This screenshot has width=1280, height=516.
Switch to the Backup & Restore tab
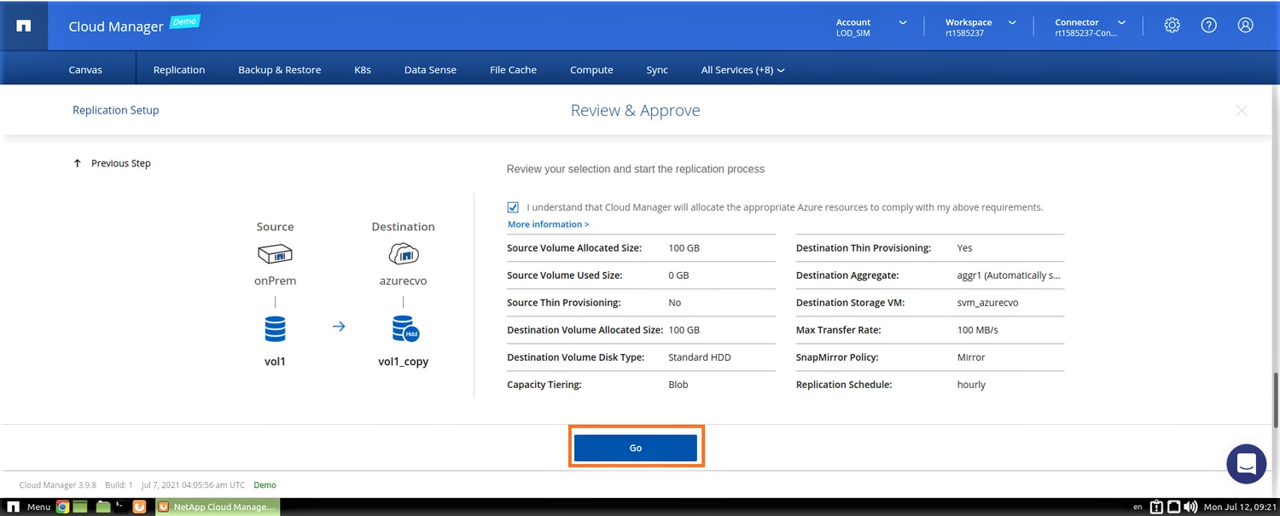click(279, 70)
